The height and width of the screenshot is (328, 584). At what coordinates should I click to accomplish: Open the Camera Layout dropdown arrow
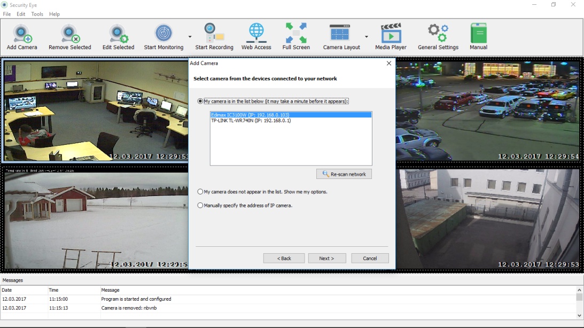point(366,33)
